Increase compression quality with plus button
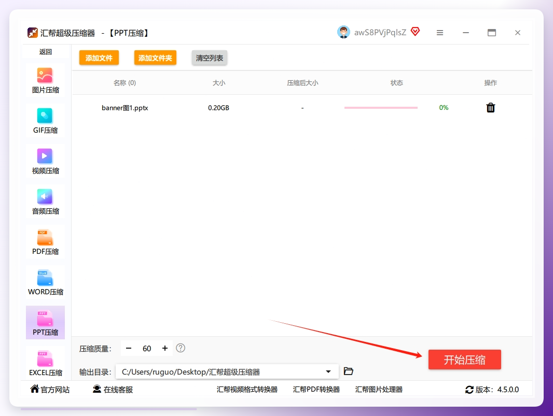The height and width of the screenshot is (416, 553). [164, 348]
